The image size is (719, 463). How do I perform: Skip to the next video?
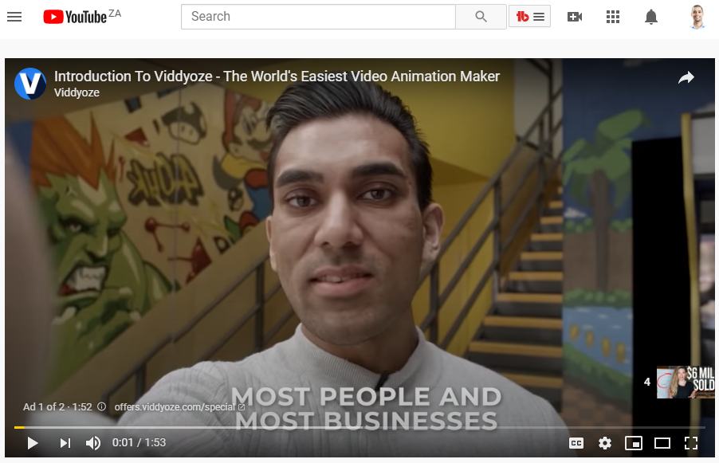[x=65, y=443]
